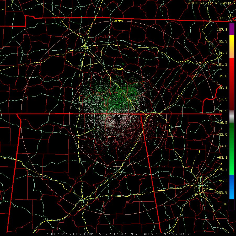236x236 pixels.
Task: Click the VEL legend title
Action: pos(230,16)
